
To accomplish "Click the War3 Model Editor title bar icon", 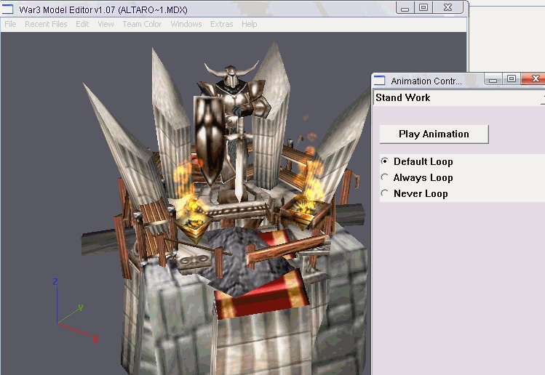I will click(x=7, y=9).
